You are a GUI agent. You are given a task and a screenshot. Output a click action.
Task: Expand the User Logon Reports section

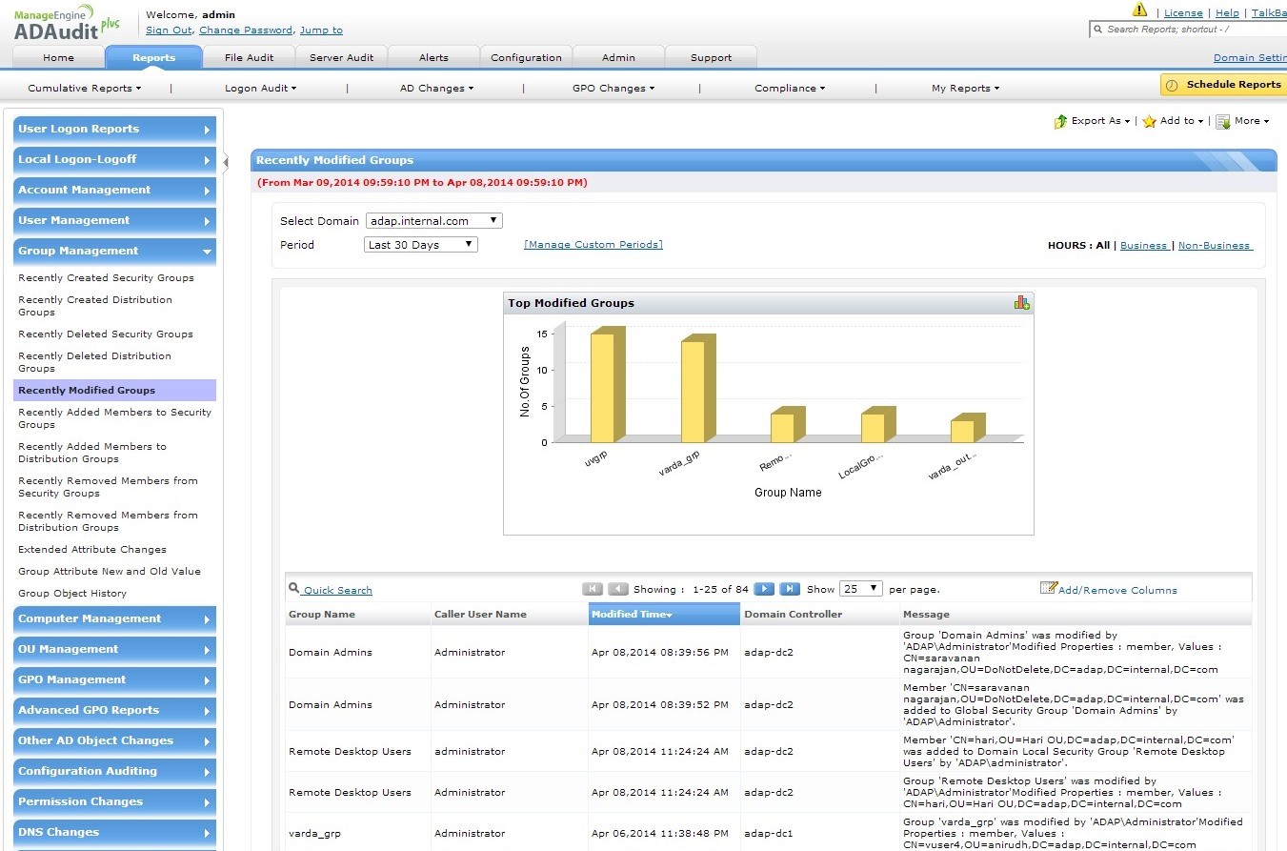pos(114,130)
